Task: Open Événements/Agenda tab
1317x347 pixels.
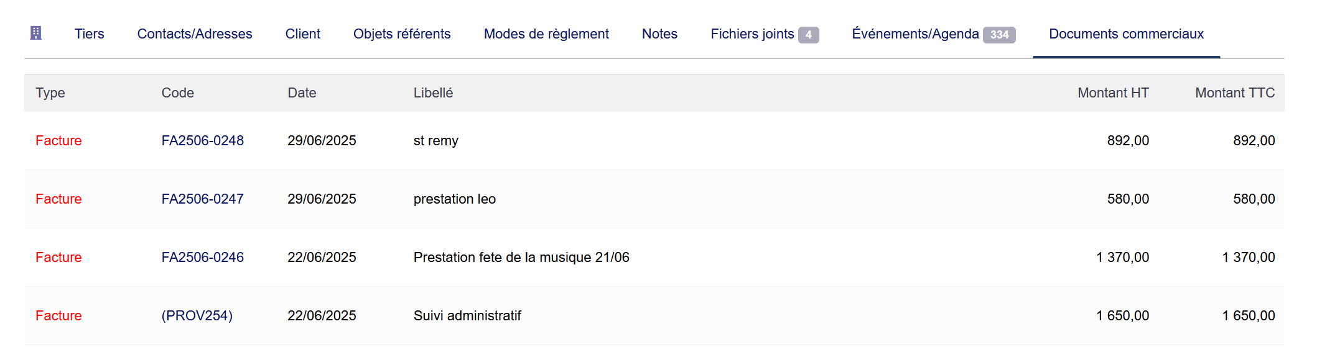Action: (915, 34)
